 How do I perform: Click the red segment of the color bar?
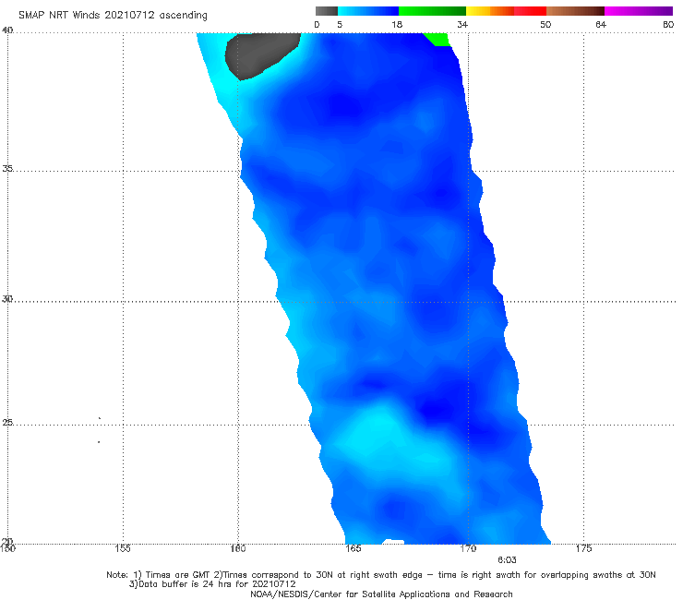coord(530,11)
